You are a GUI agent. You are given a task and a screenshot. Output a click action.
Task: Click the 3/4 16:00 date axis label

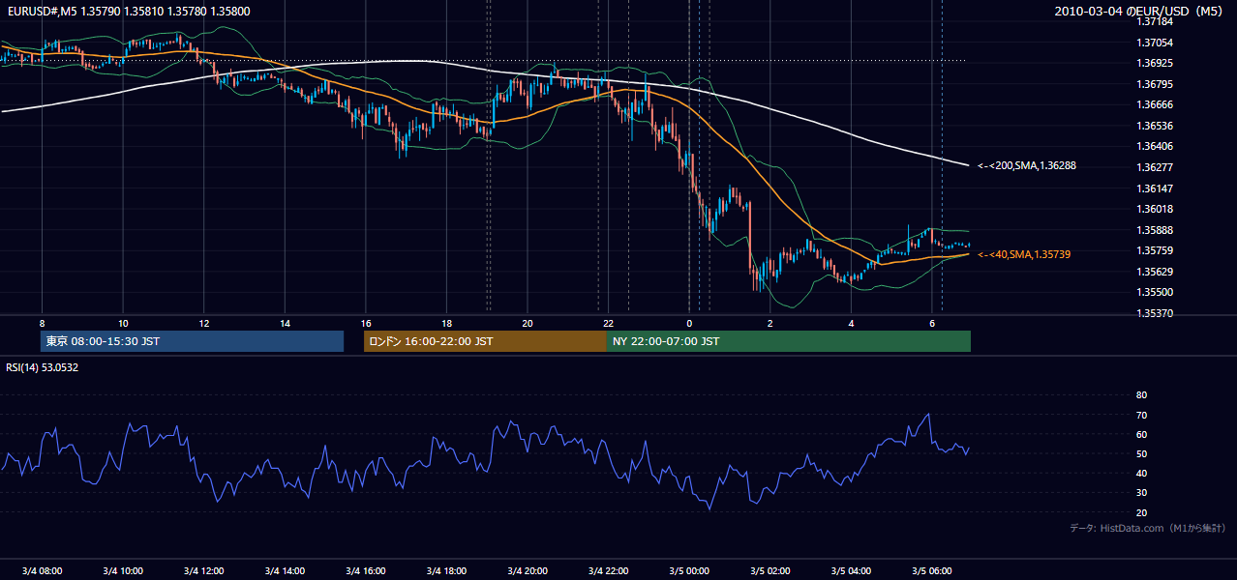[x=365, y=570]
